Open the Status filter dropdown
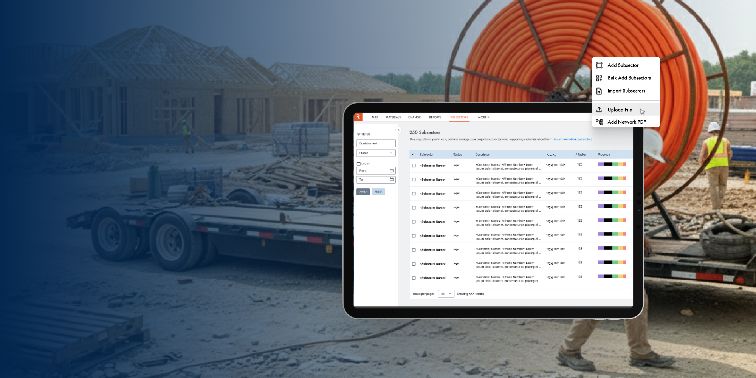The height and width of the screenshot is (378, 756). click(376, 153)
